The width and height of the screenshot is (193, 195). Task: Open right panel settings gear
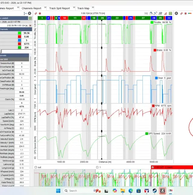[176, 13]
